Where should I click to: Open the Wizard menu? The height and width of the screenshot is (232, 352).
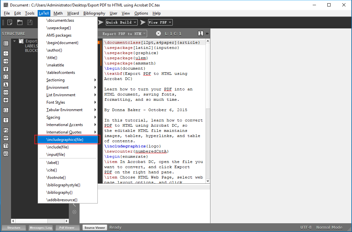(x=73, y=13)
